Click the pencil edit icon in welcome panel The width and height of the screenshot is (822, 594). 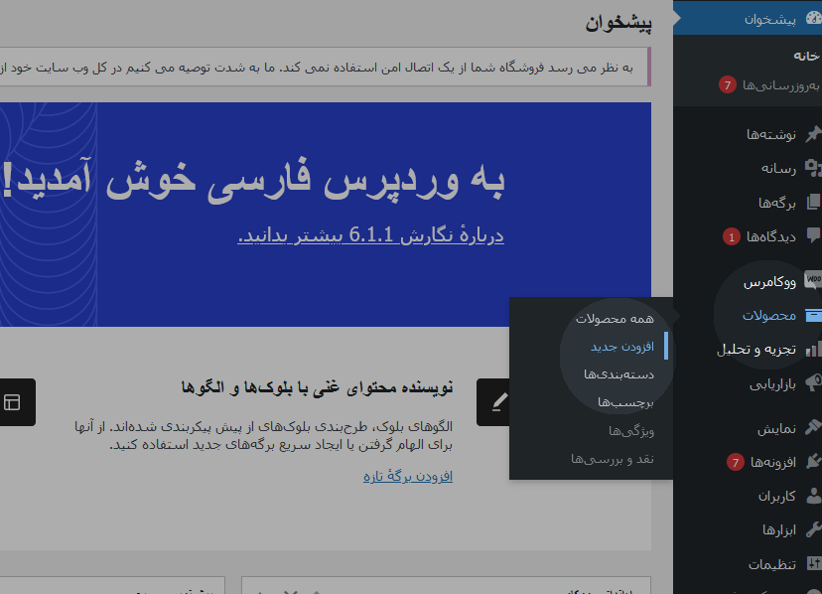point(499,402)
